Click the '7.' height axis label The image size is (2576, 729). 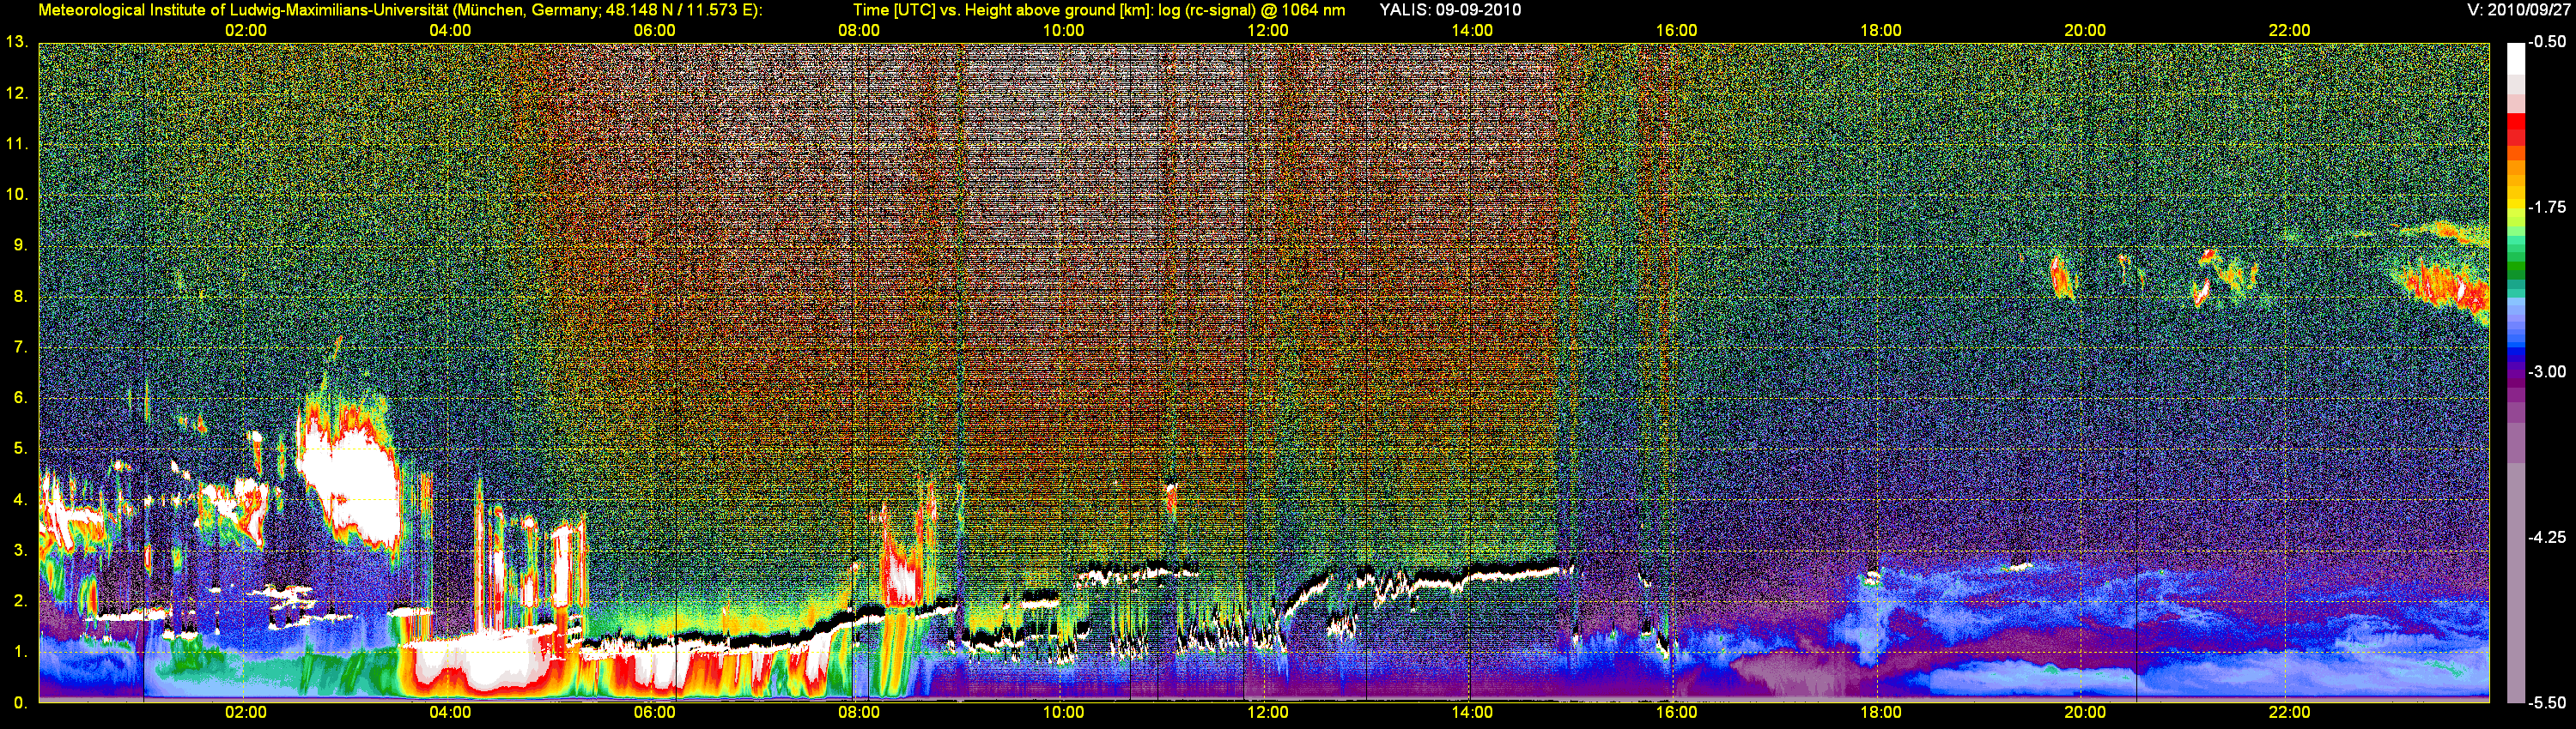20,347
